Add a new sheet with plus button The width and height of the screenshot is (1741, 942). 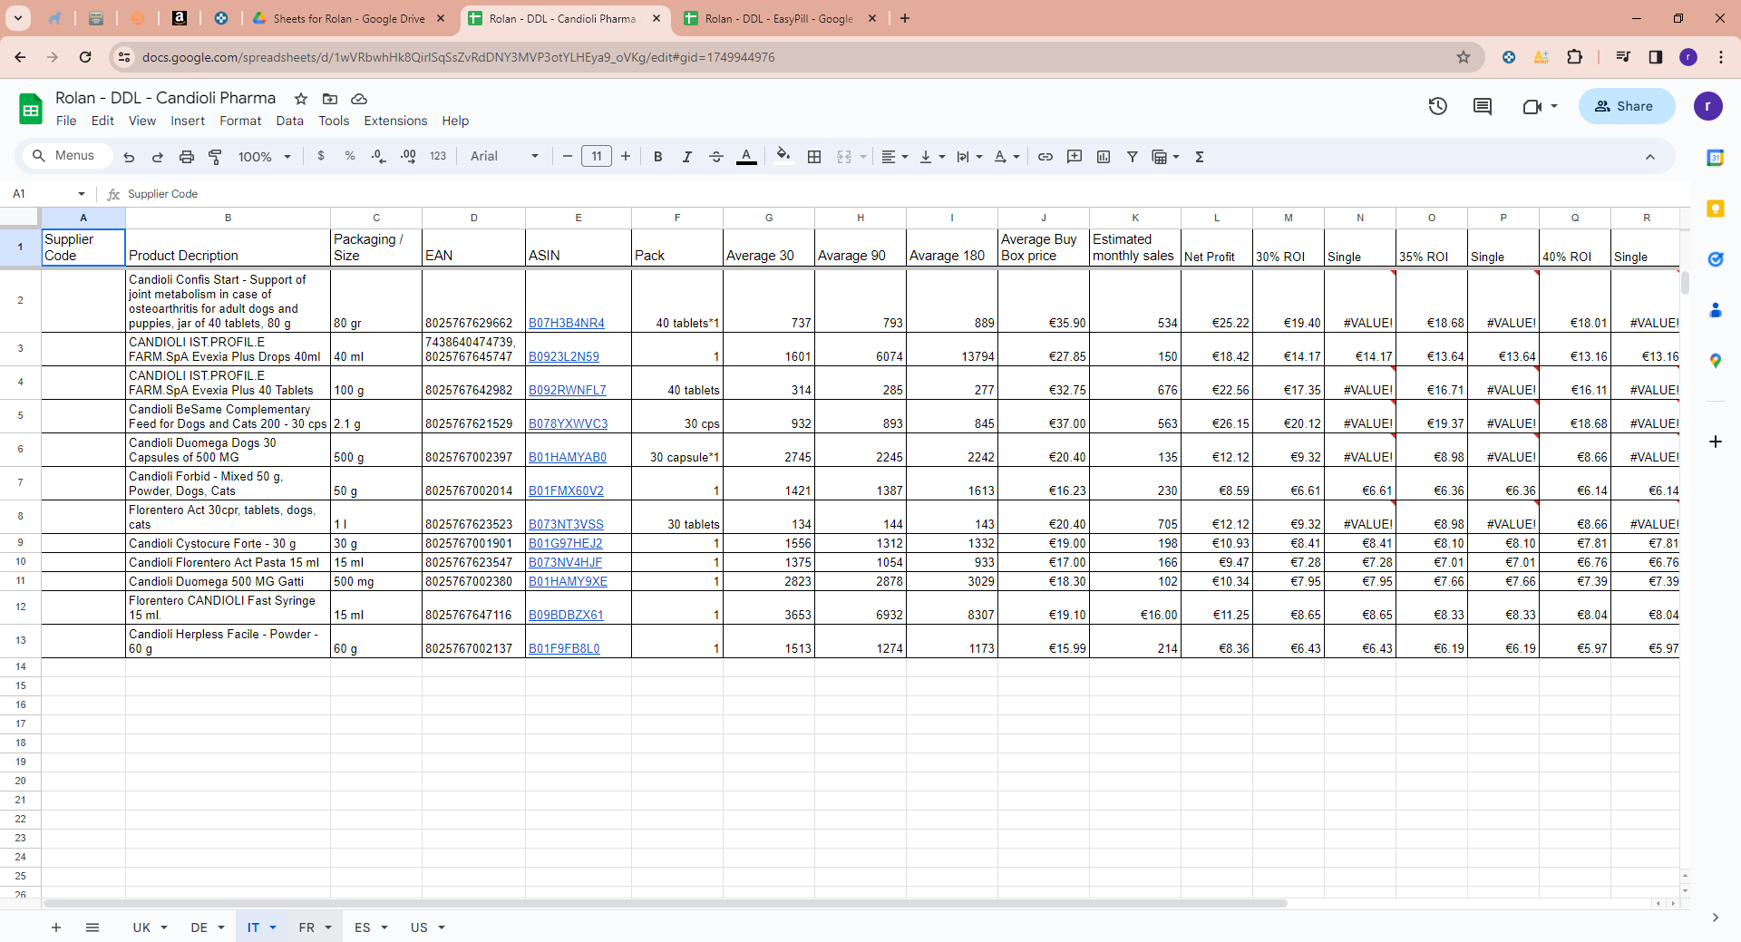[x=56, y=927]
